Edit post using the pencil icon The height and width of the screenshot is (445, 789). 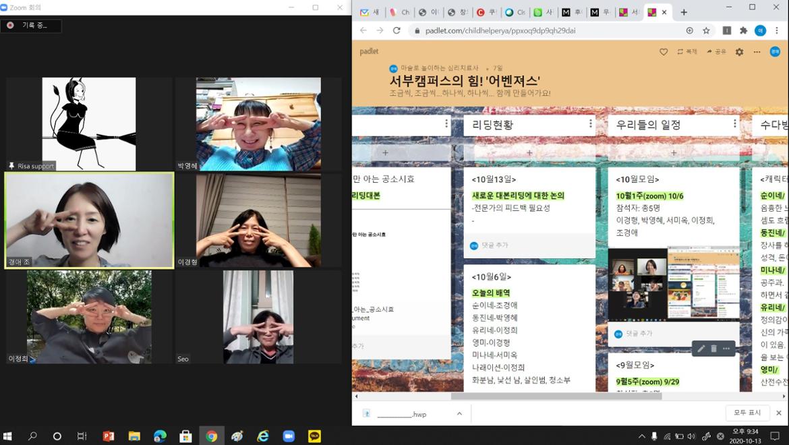tap(701, 349)
